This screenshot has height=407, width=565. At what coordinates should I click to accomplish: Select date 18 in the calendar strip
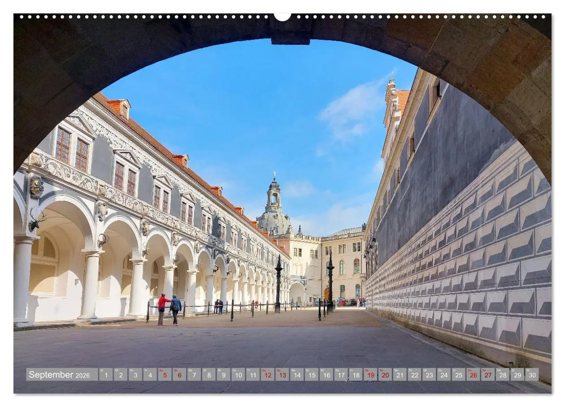coord(356,375)
